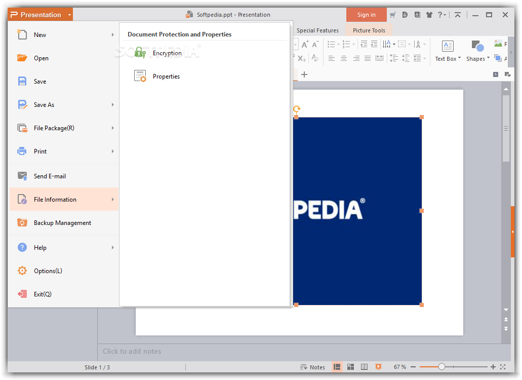
Task: Click Open in the file menu
Action: click(64, 58)
